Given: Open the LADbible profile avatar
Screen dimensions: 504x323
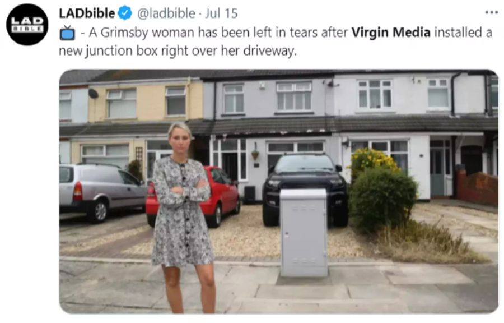Looking at the screenshot, I should pyautogui.click(x=27, y=25).
